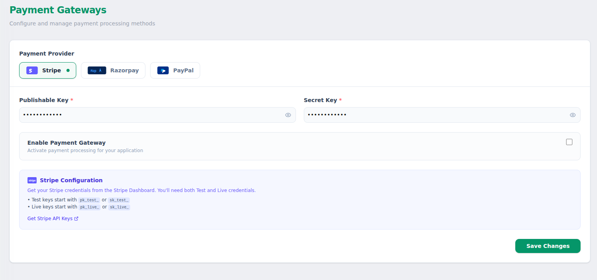
Task: Click the Stripe badge beside Stripe Configuration
Action: [x=32, y=180]
